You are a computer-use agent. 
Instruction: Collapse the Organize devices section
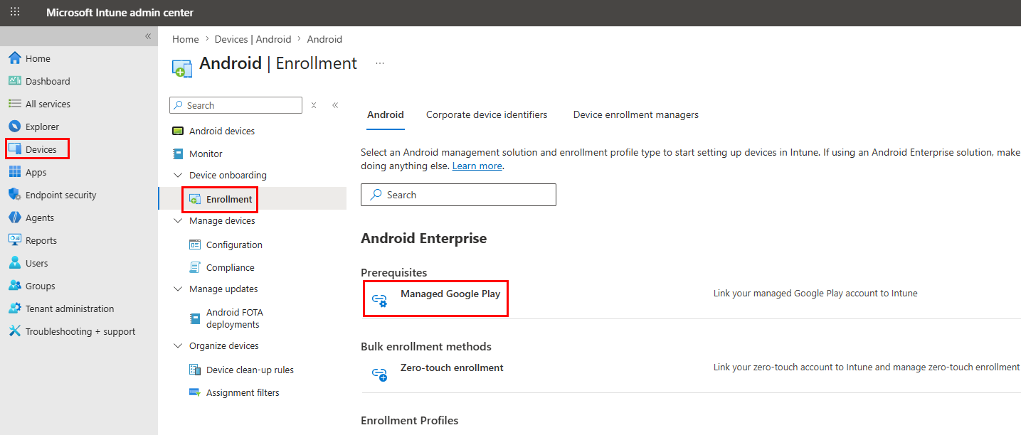pyautogui.click(x=178, y=345)
